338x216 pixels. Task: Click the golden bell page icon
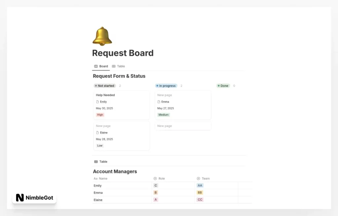[102, 36]
